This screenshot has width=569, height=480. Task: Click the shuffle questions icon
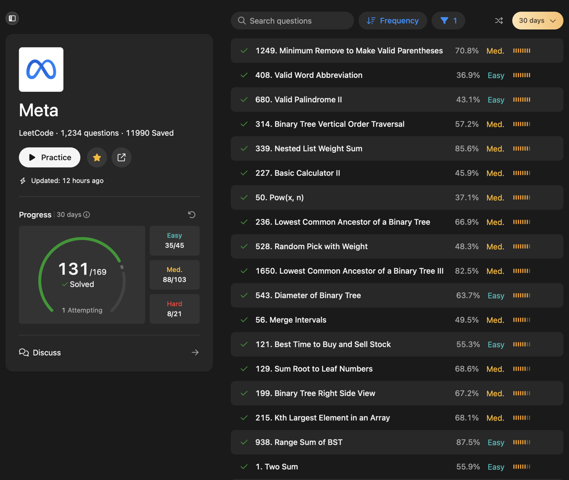(499, 21)
